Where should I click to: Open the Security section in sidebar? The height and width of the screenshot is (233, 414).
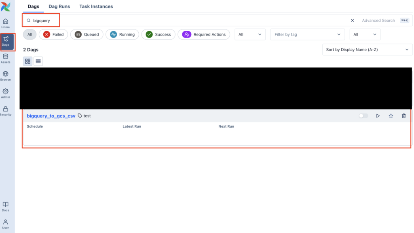point(6,111)
